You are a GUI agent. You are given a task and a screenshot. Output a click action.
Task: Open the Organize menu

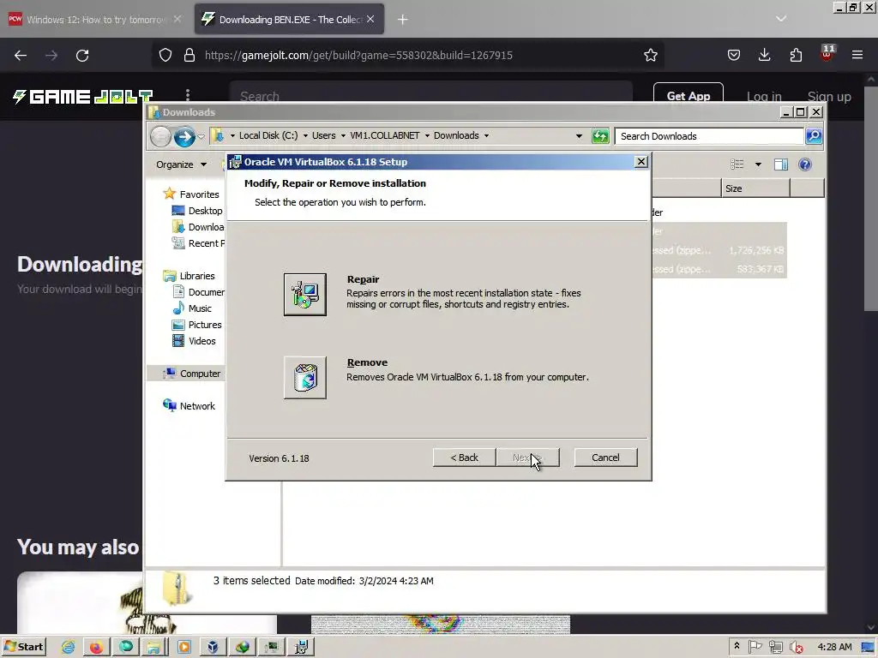coord(181,164)
